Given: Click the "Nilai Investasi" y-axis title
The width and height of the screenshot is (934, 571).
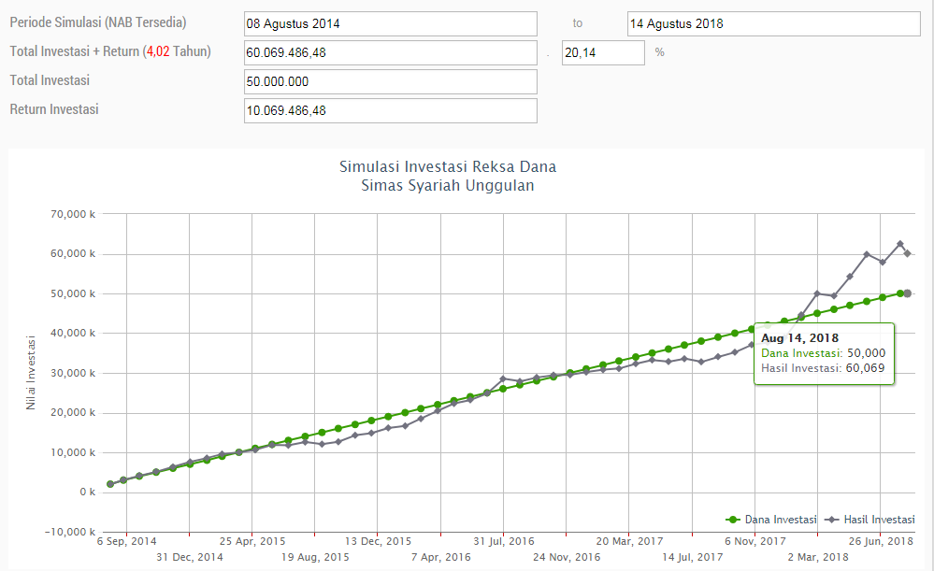Looking at the screenshot, I should 31,372.
